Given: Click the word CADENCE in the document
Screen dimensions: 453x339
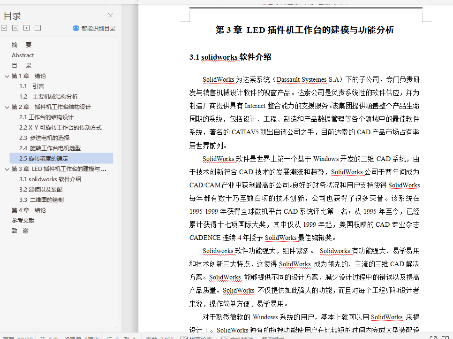Looking at the screenshot, I should click(x=205, y=238).
